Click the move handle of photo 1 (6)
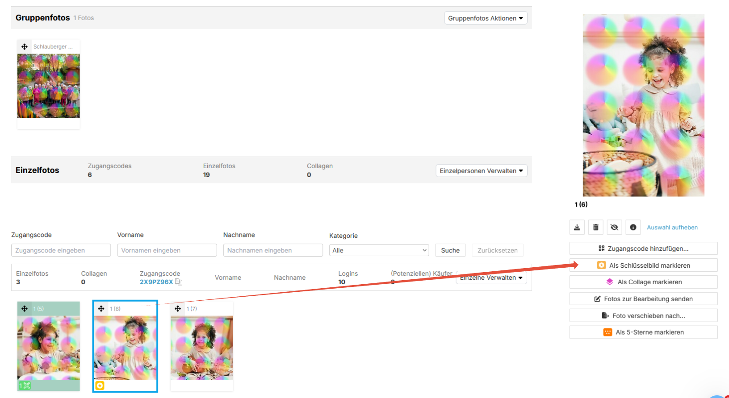The image size is (729, 398). (101, 309)
